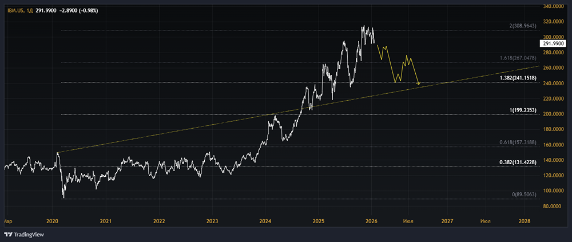
Task: Click the 200.0000 price axis label
Action: [553, 114]
